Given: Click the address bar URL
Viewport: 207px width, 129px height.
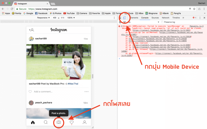Looking at the screenshot, I should 43,9.
